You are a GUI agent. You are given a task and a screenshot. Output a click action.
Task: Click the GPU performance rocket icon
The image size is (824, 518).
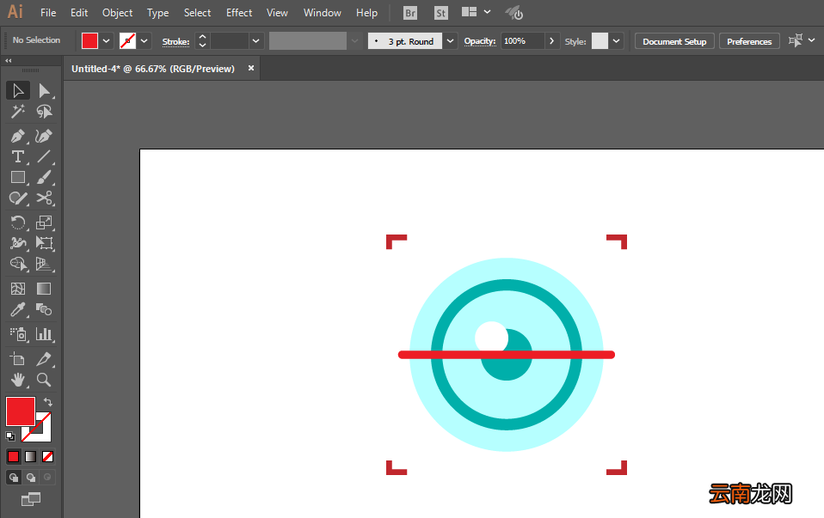pos(514,13)
